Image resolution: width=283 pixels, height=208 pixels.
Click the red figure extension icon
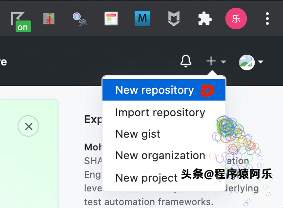(49, 19)
